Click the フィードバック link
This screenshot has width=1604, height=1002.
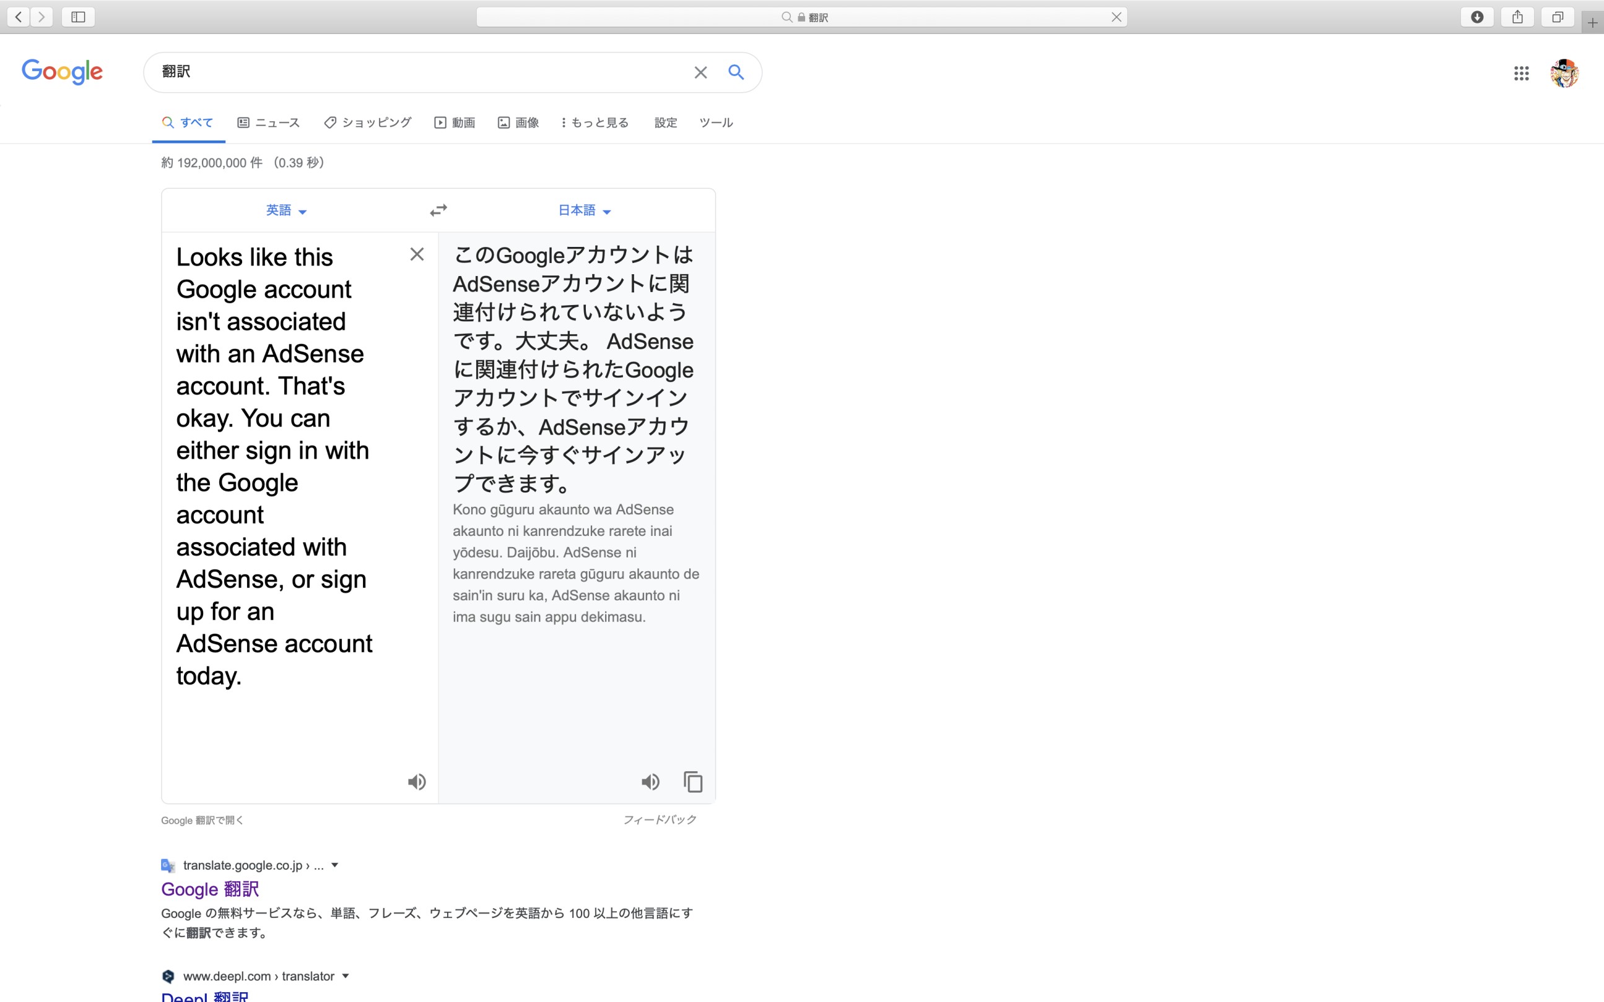660,820
